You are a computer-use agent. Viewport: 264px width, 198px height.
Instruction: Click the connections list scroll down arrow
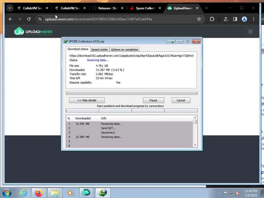(x=195, y=145)
